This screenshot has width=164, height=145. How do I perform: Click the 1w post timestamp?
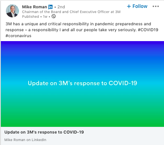(45, 17)
